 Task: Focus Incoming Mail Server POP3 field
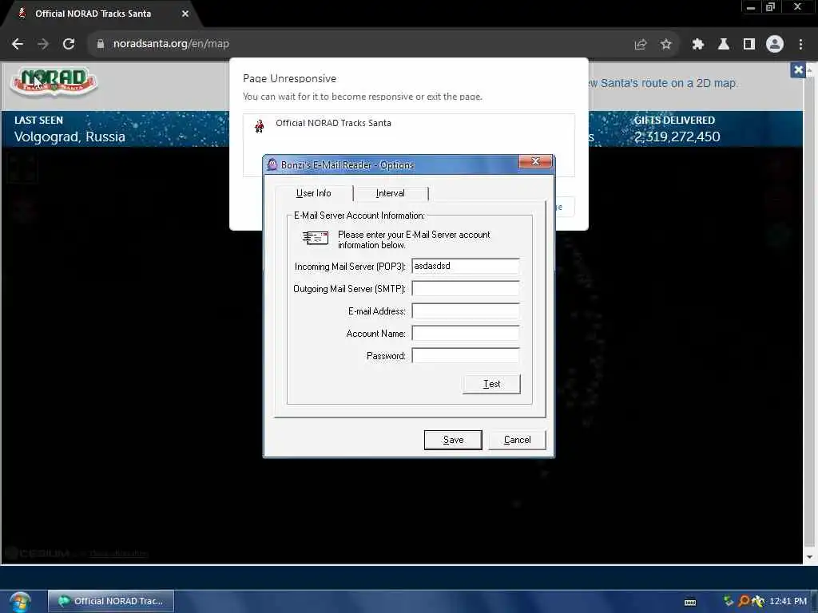coord(466,266)
